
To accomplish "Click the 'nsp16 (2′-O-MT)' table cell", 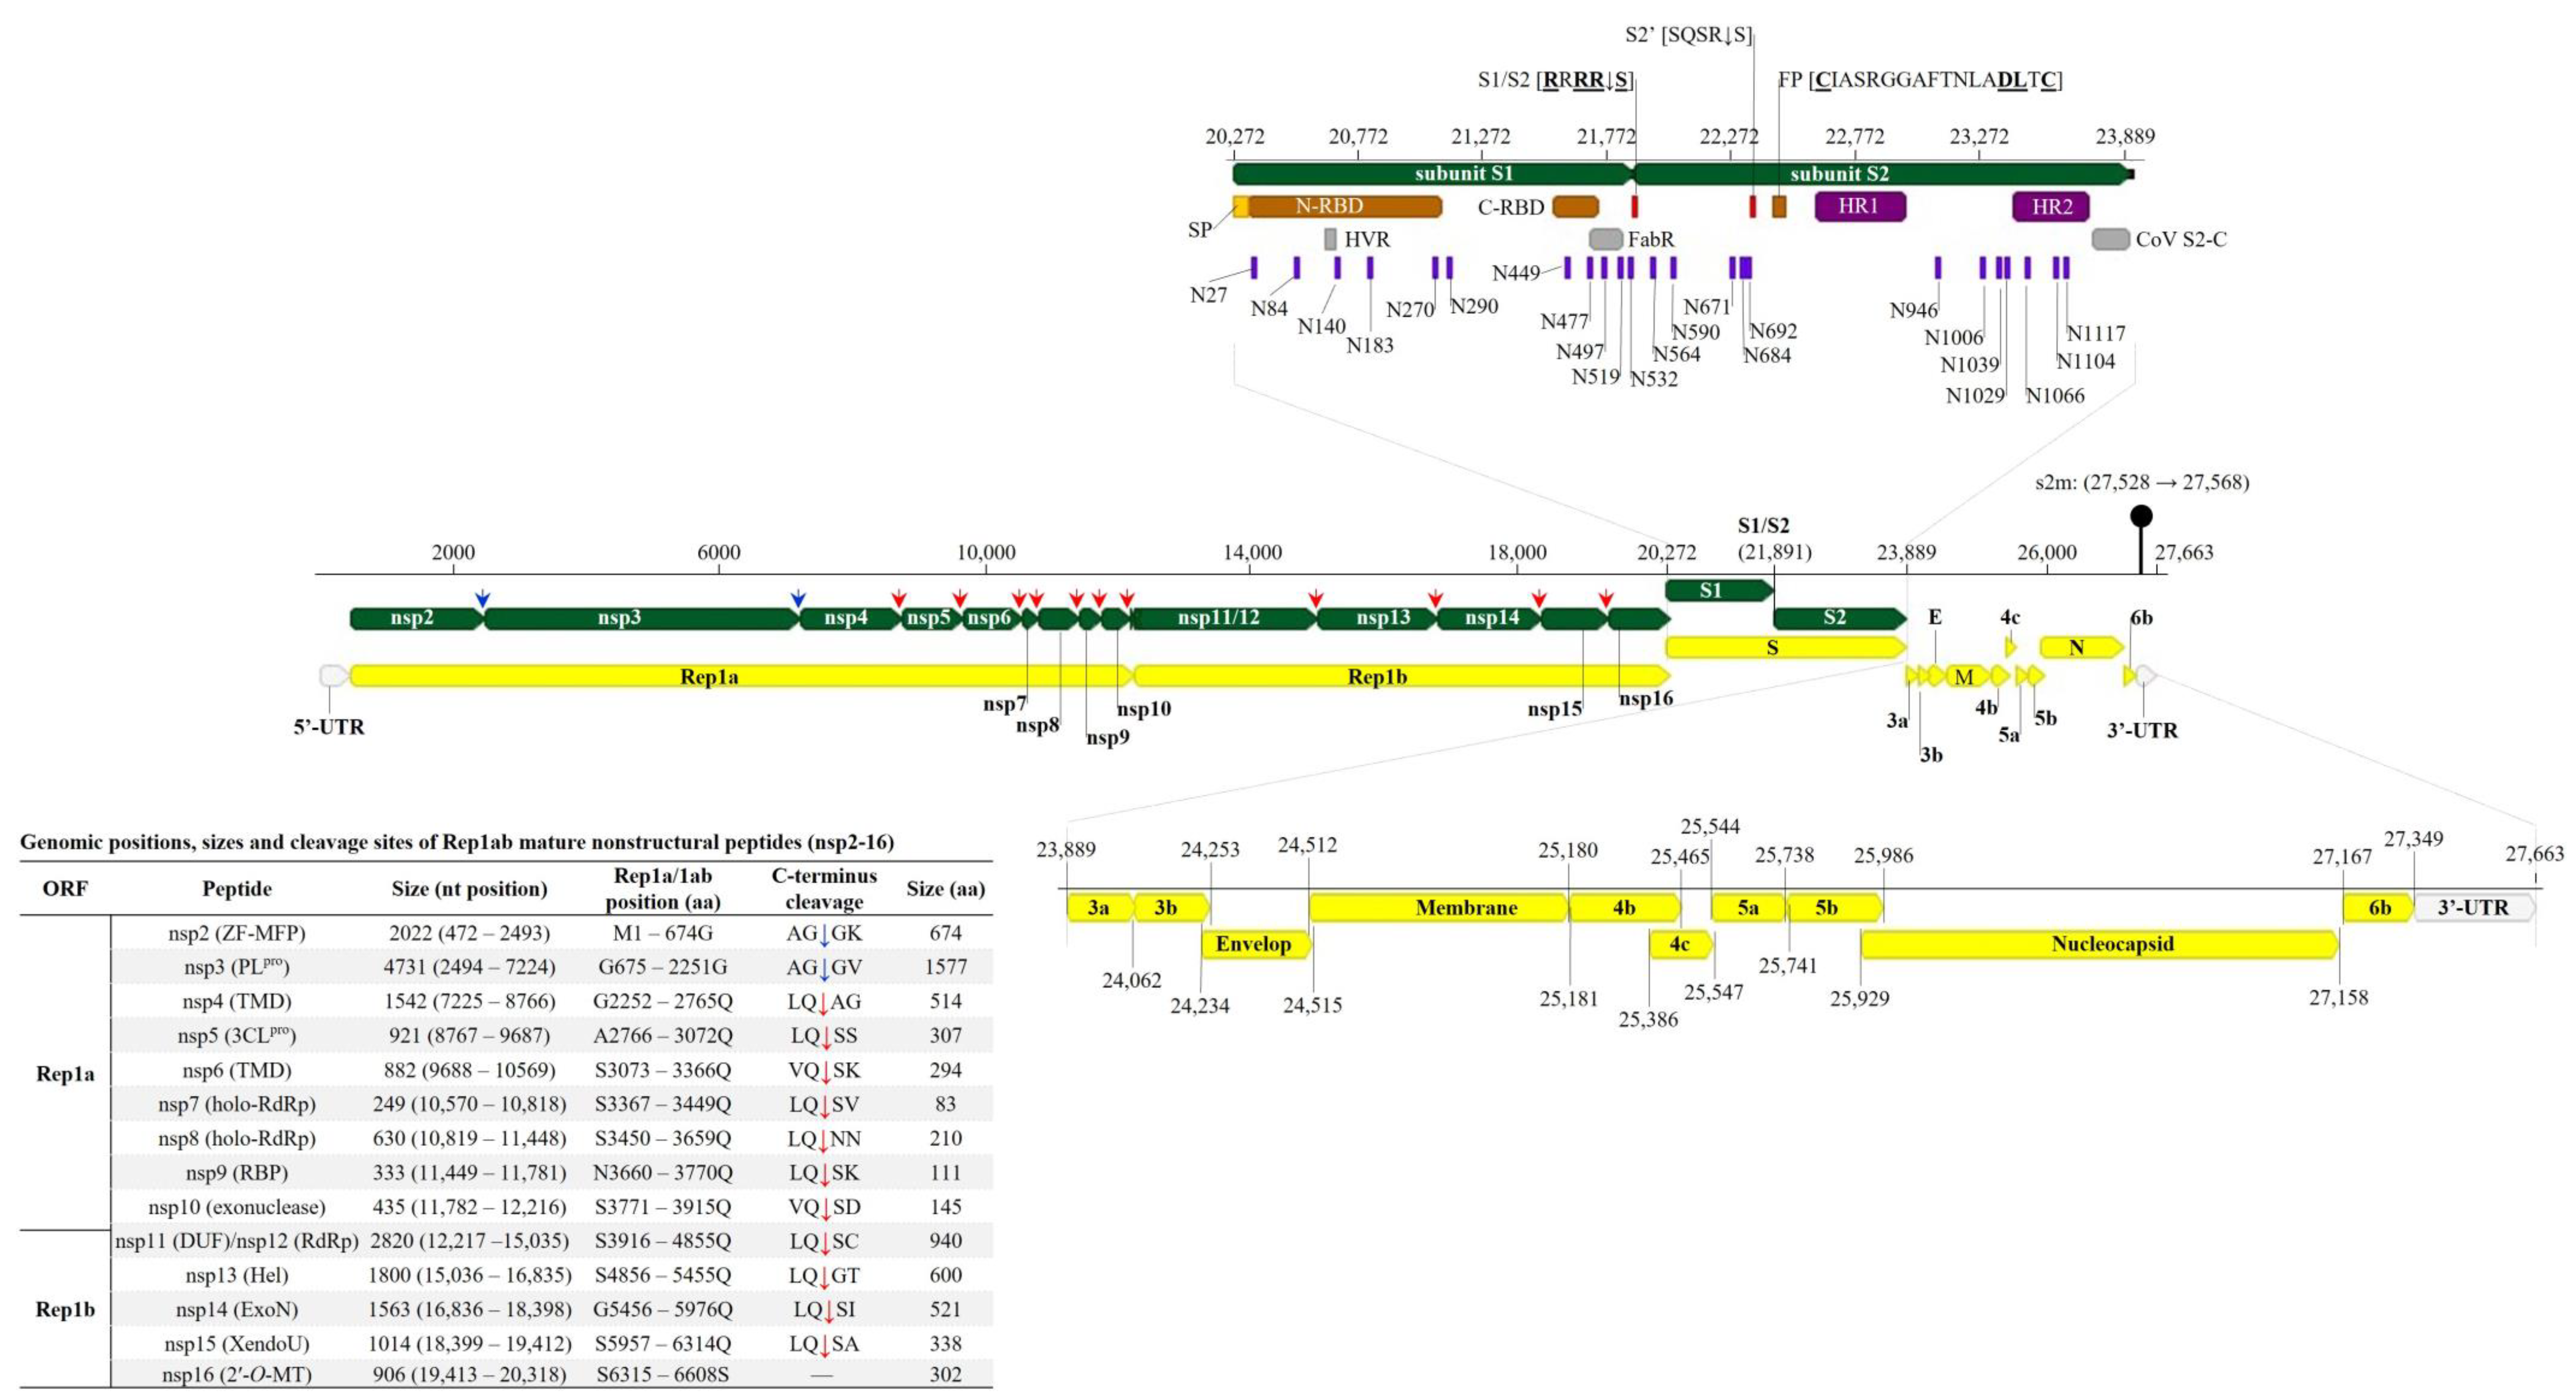I will (x=237, y=1374).
